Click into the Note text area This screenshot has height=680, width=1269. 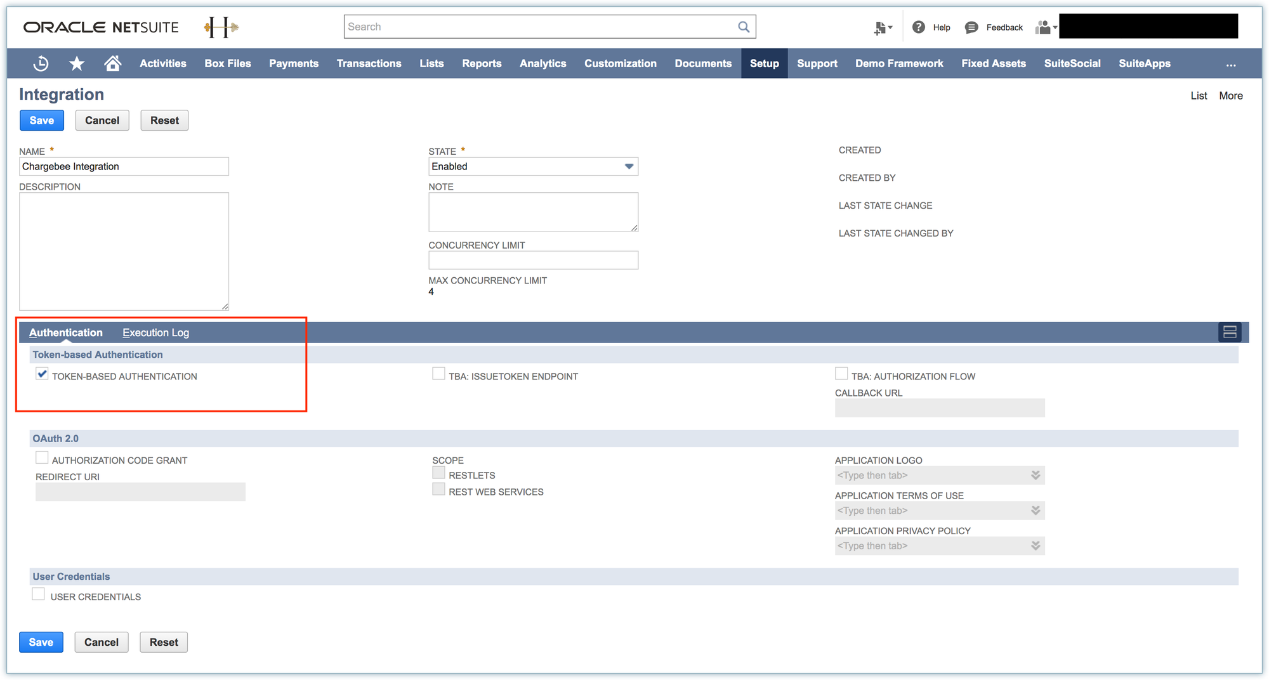coord(533,212)
